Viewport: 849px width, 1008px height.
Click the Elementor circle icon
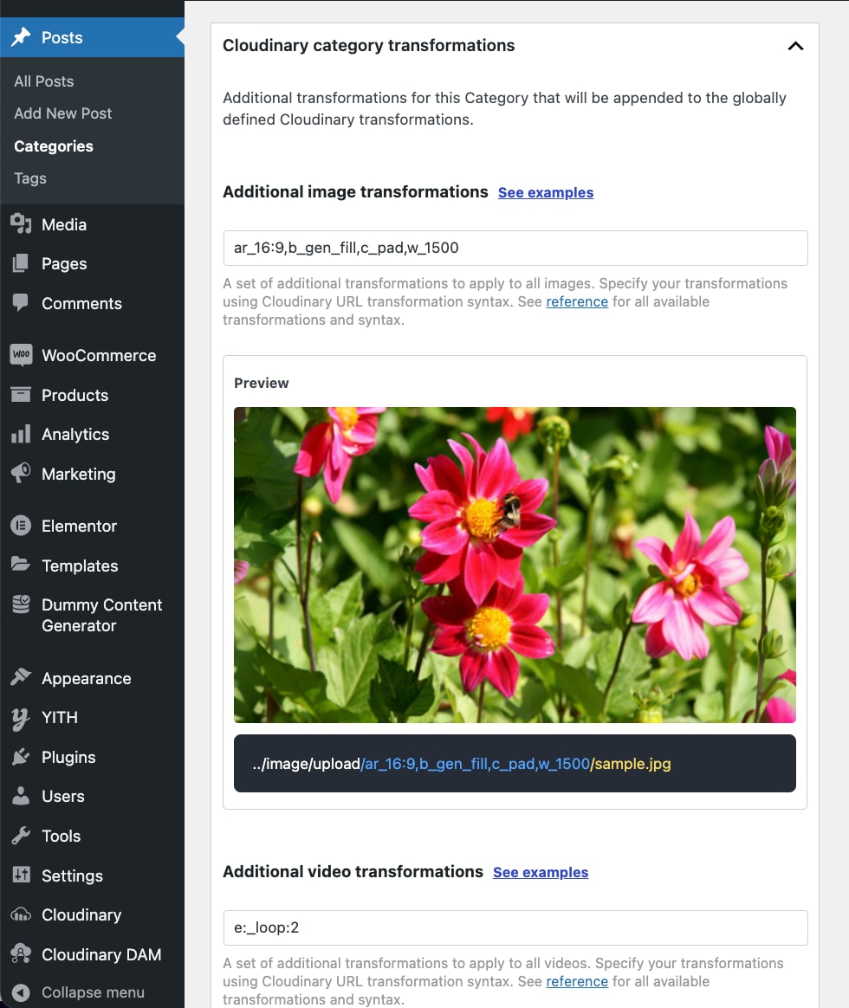[21, 526]
